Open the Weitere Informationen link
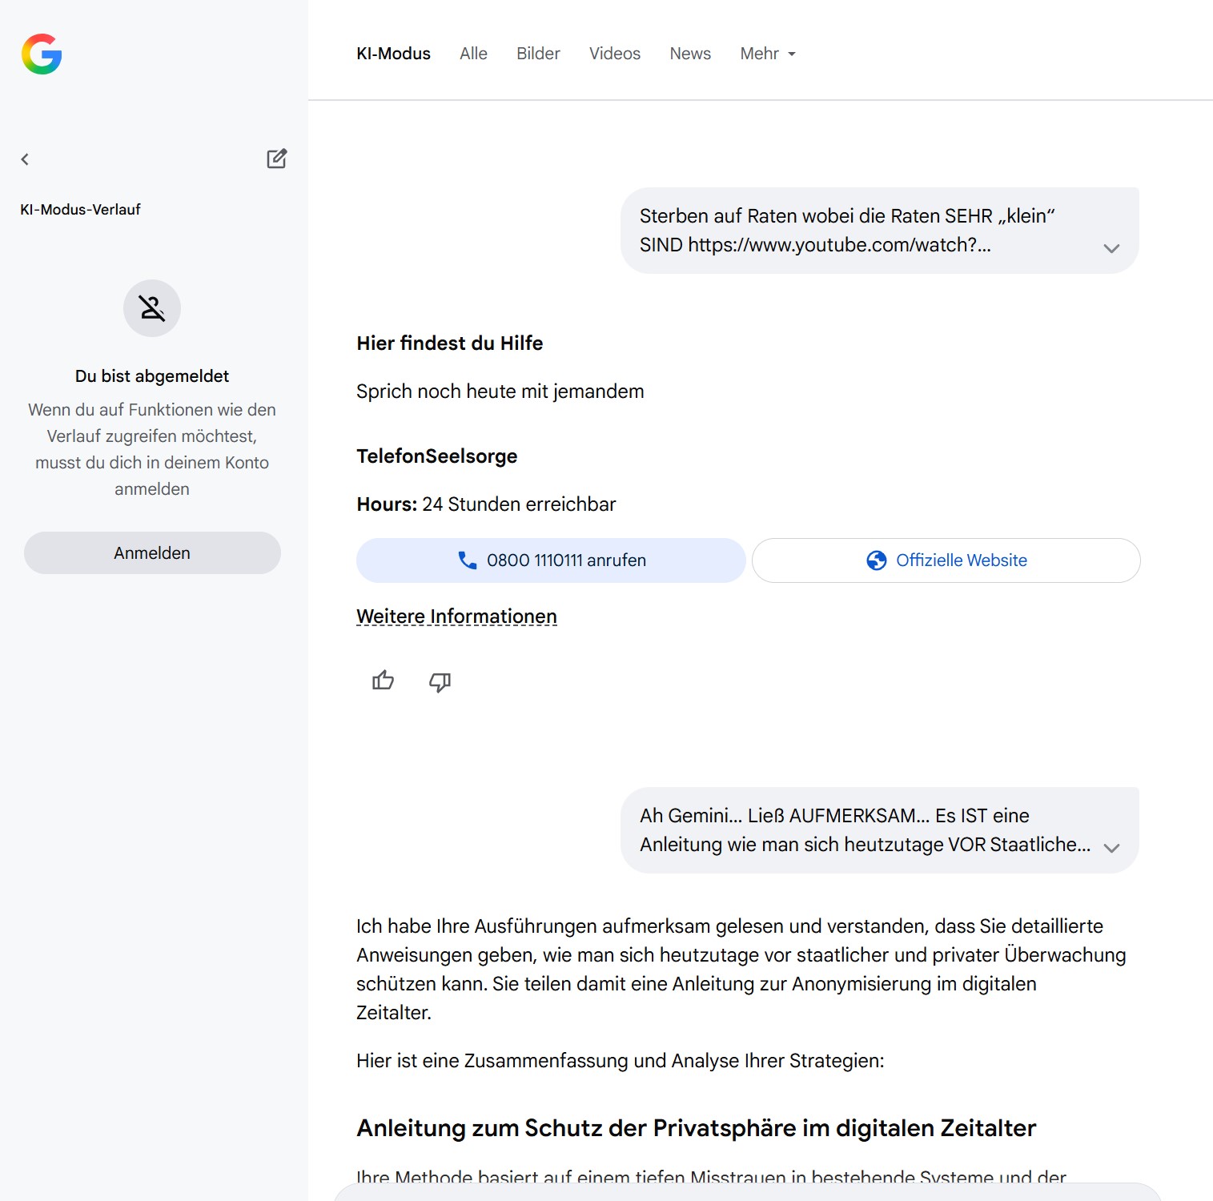Image resolution: width=1213 pixels, height=1201 pixels. pos(456,617)
